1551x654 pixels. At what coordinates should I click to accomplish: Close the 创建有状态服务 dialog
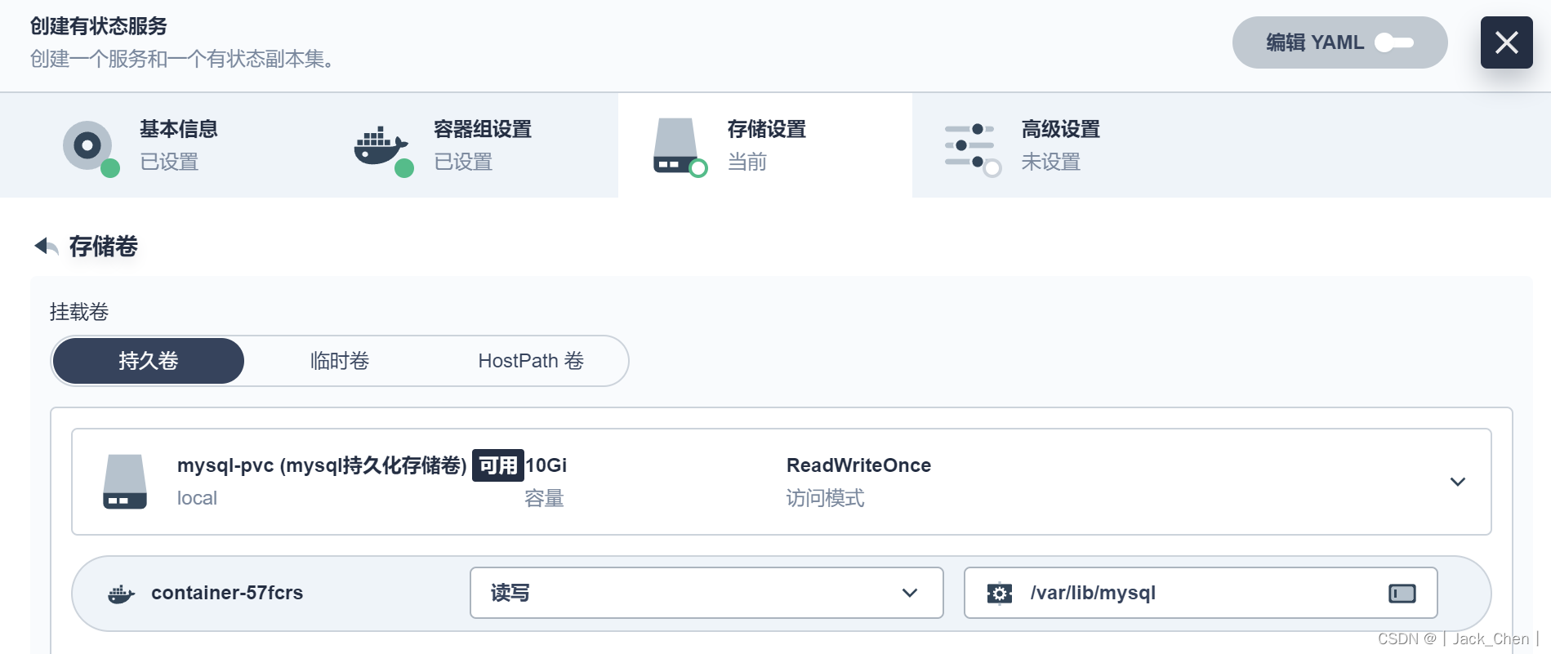(x=1506, y=42)
